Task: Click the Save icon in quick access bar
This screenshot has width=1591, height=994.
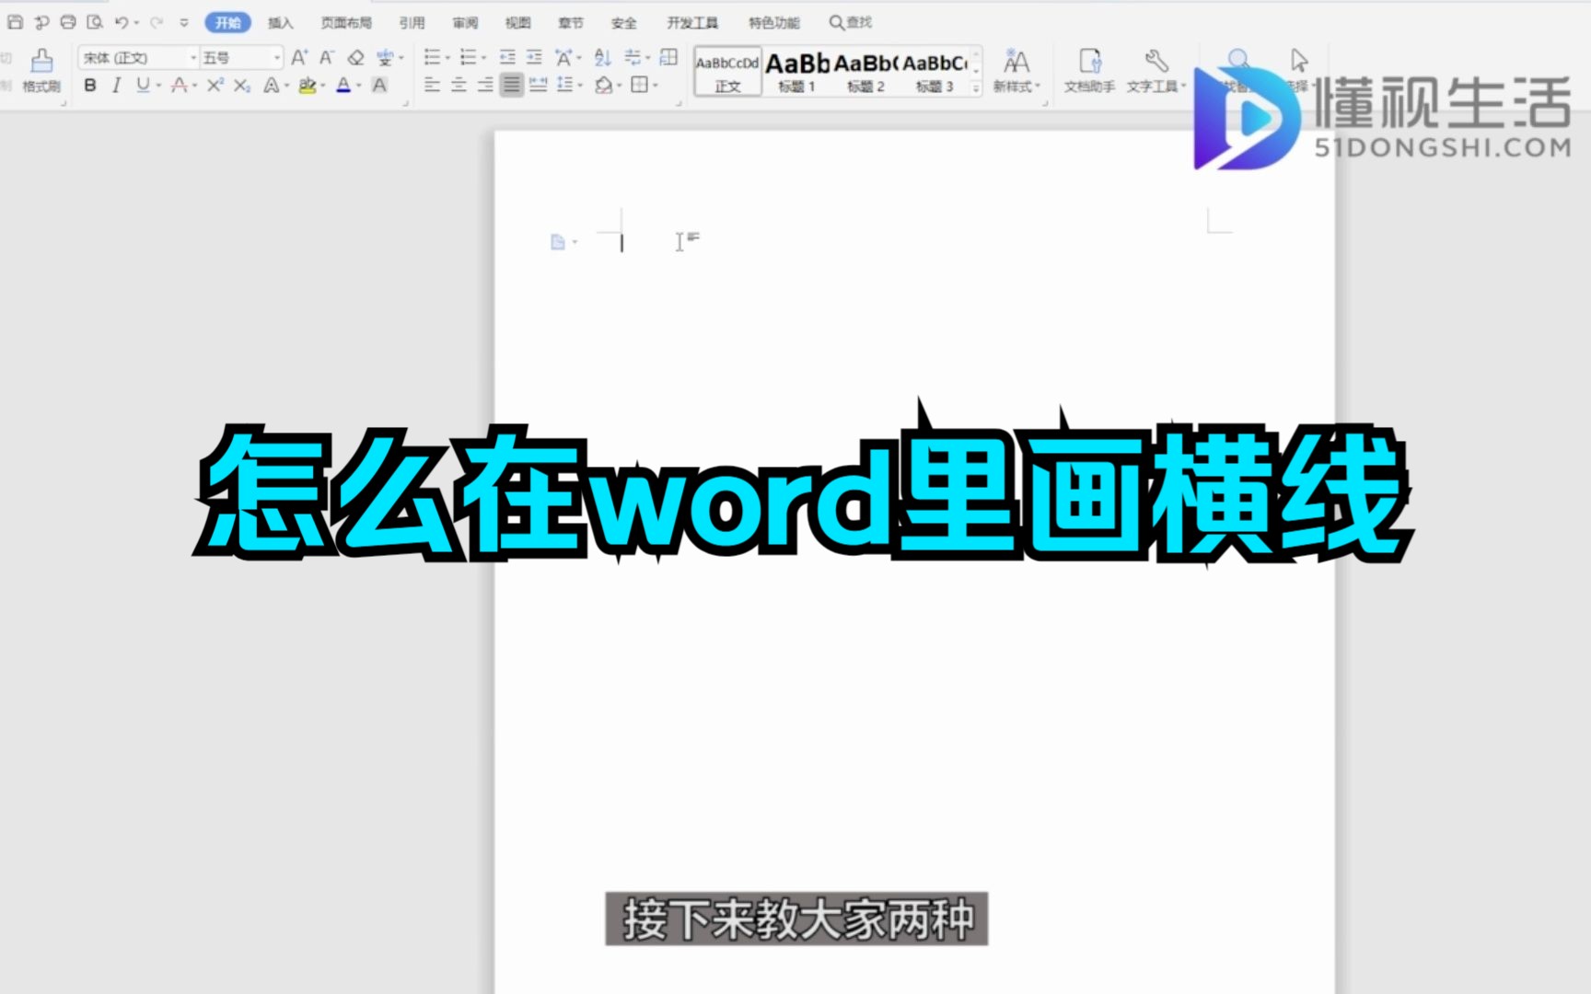Action: tap(16, 22)
